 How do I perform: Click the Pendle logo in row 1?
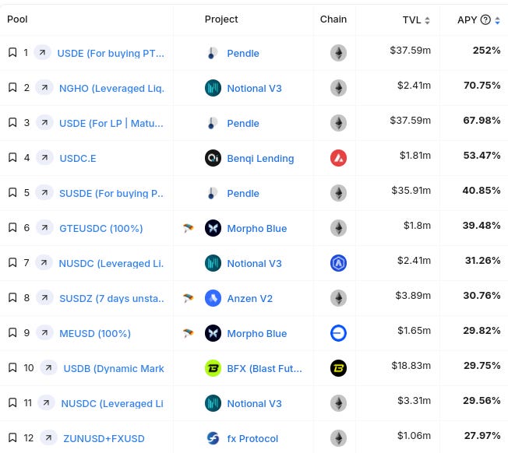(213, 53)
